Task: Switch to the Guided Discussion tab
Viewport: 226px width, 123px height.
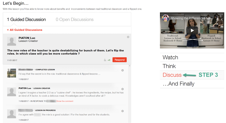Action: pos(26,20)
